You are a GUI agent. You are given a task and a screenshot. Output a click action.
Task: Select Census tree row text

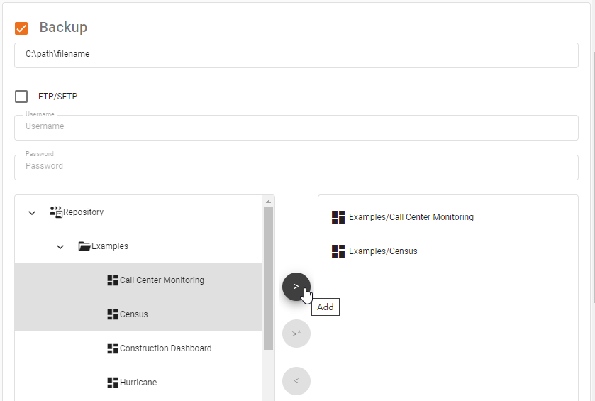(x=134, y=314)
